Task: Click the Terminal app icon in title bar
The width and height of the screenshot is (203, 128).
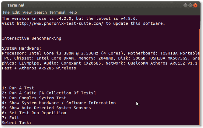Action: pos(4,5)
